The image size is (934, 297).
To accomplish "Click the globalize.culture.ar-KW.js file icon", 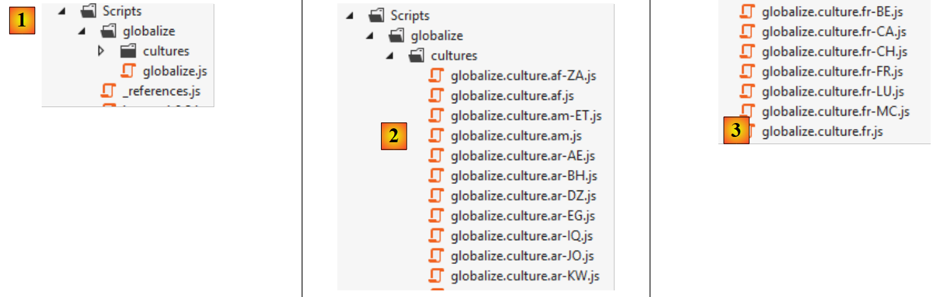I will (436, 275).
